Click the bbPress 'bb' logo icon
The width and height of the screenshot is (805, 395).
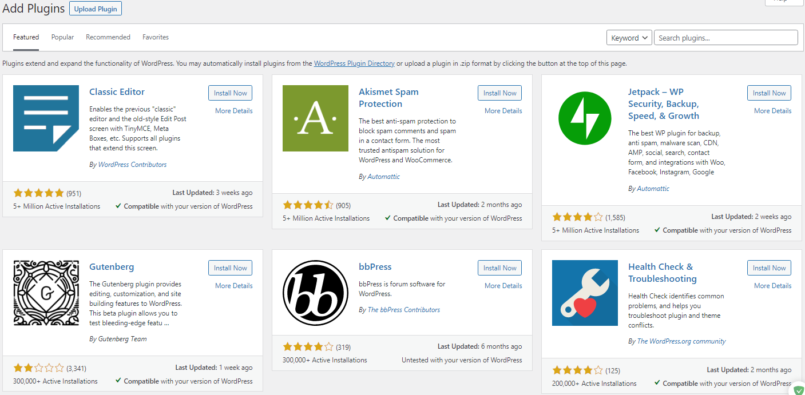(315, 293)
